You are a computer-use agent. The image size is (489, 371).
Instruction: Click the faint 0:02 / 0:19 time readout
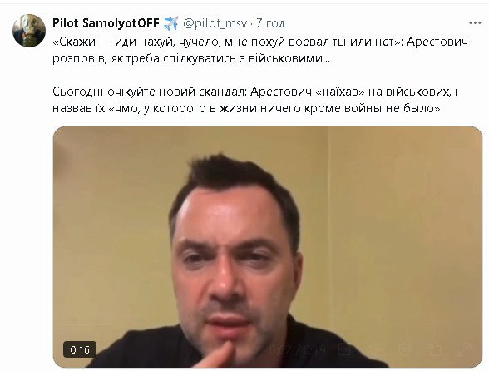298,350
